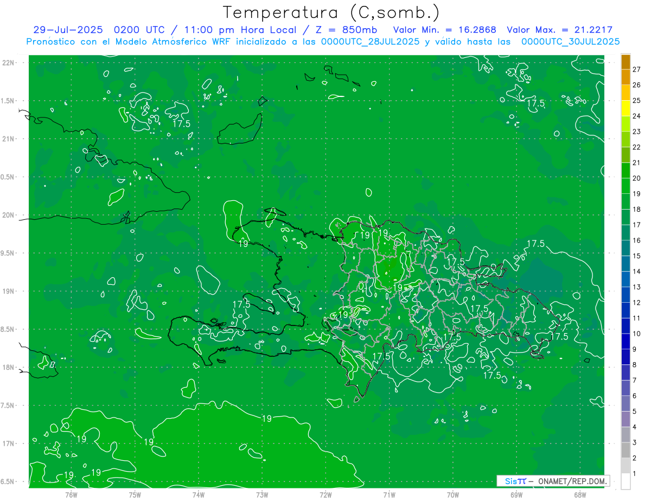
Task: Click the colorbar tick label "25"
Action: tap(636, 100)
